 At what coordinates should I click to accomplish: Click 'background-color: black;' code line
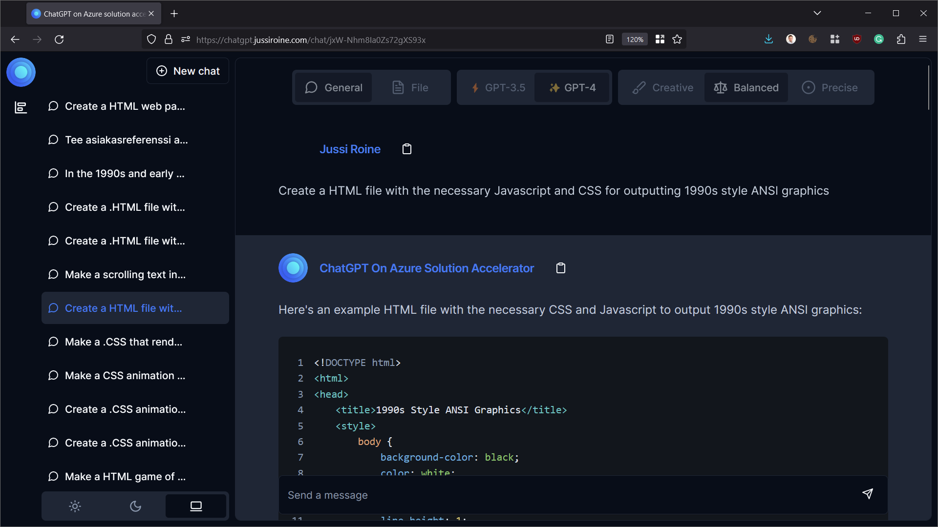(x=449, y=458)
